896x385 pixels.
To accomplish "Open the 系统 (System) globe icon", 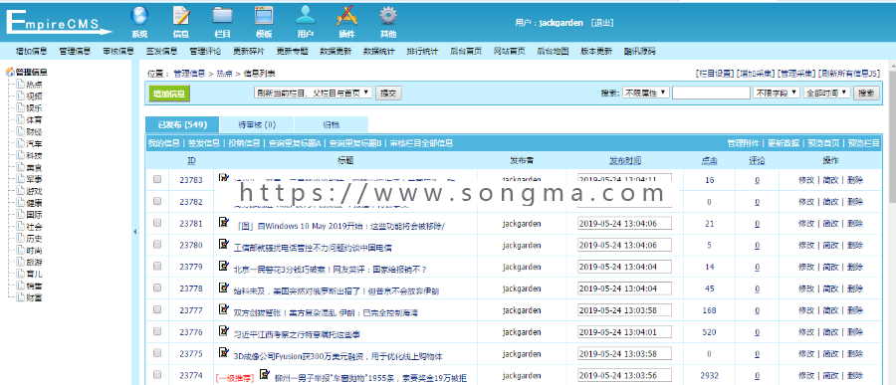I will (x=139, y=16).
